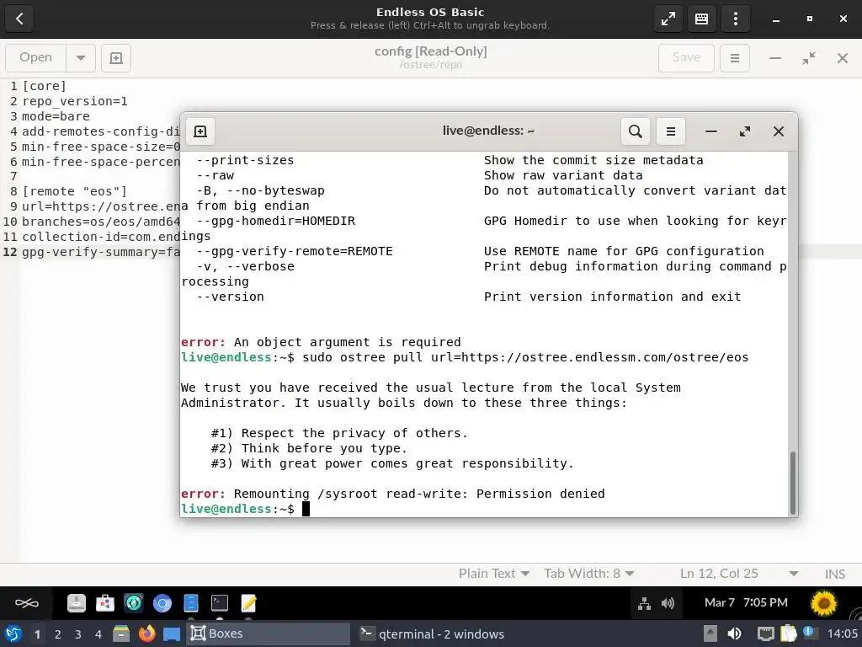This screenshot has width=862, height=647.
Task: Open the text editor notepad icon in Endless taskbar
Action: pyautogui.click(x=248, y=603)
